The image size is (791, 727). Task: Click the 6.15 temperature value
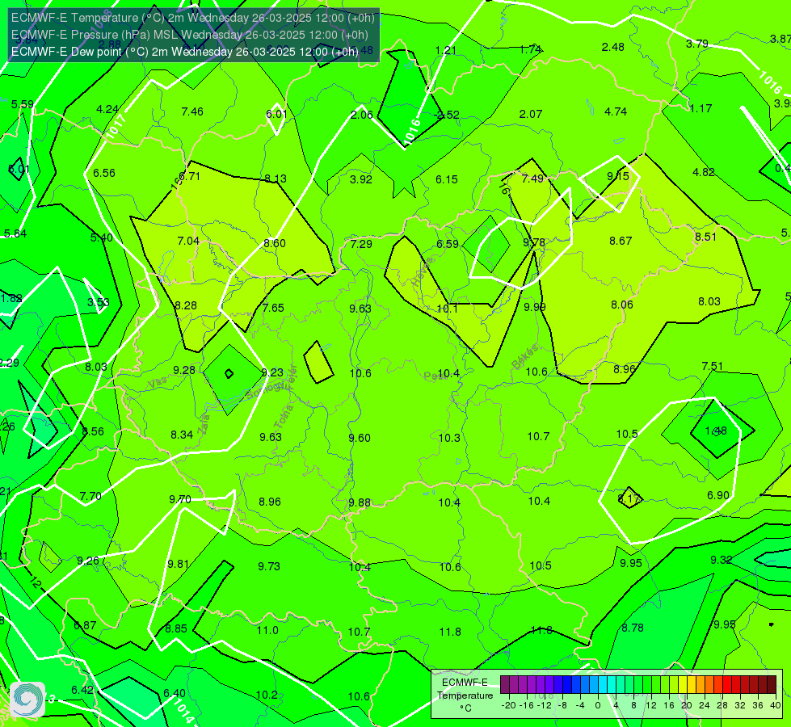click(447, 179)
